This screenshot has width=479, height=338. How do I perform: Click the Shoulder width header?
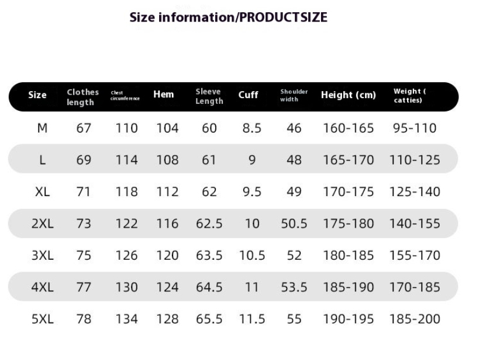pyautogui.click(x=294, y=95)
